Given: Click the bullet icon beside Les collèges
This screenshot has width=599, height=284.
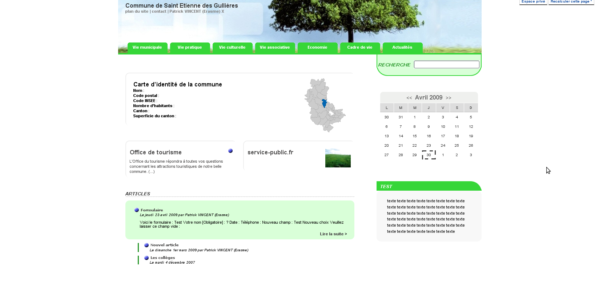Looking at the screenshot, I should click(146, 258).
